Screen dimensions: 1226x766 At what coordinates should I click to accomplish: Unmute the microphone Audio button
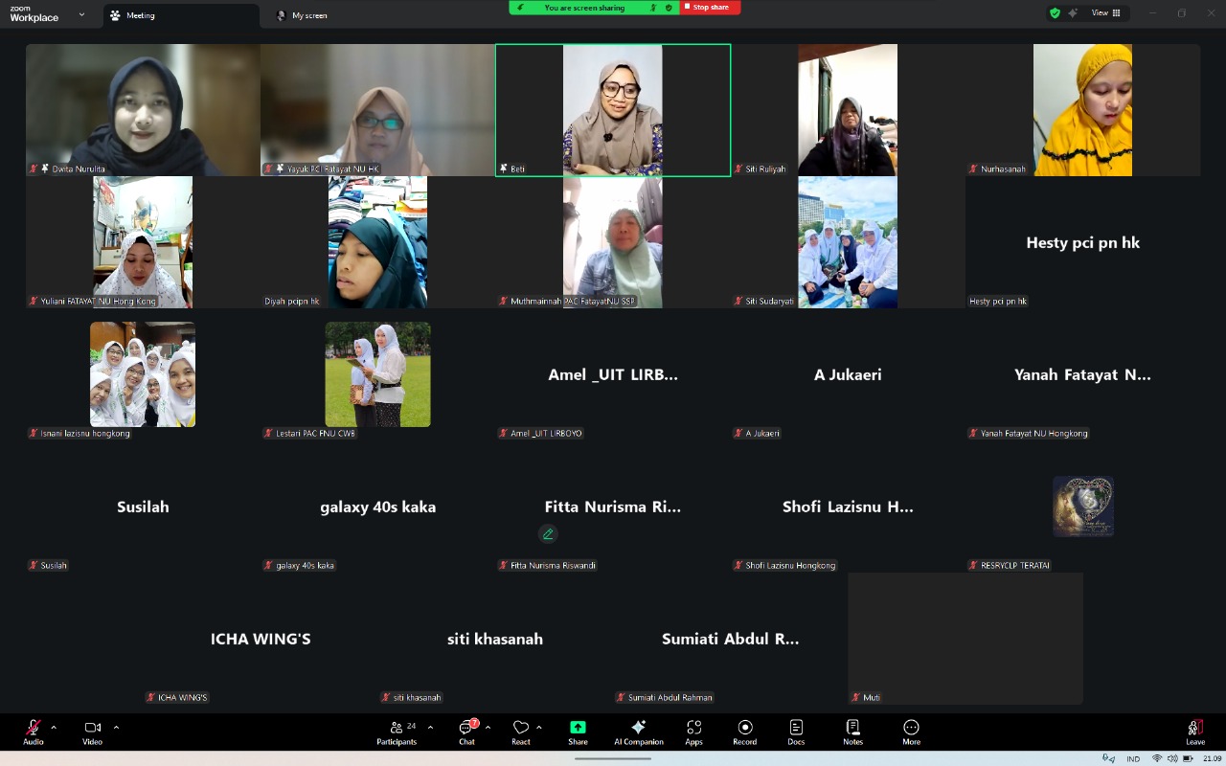34,732
